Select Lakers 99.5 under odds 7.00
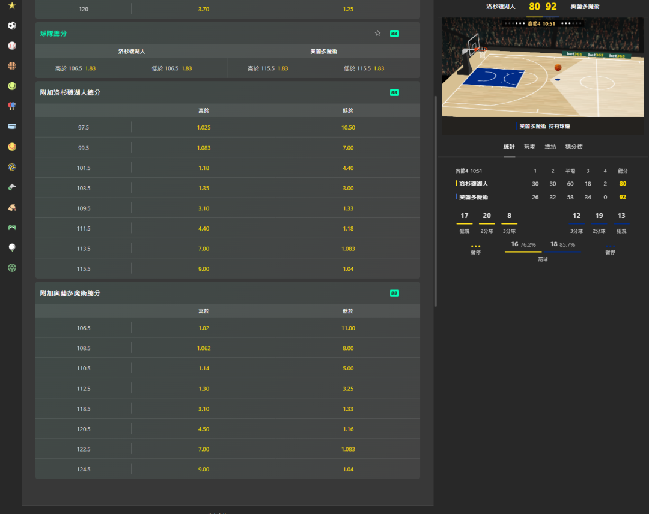 (348, 148)
